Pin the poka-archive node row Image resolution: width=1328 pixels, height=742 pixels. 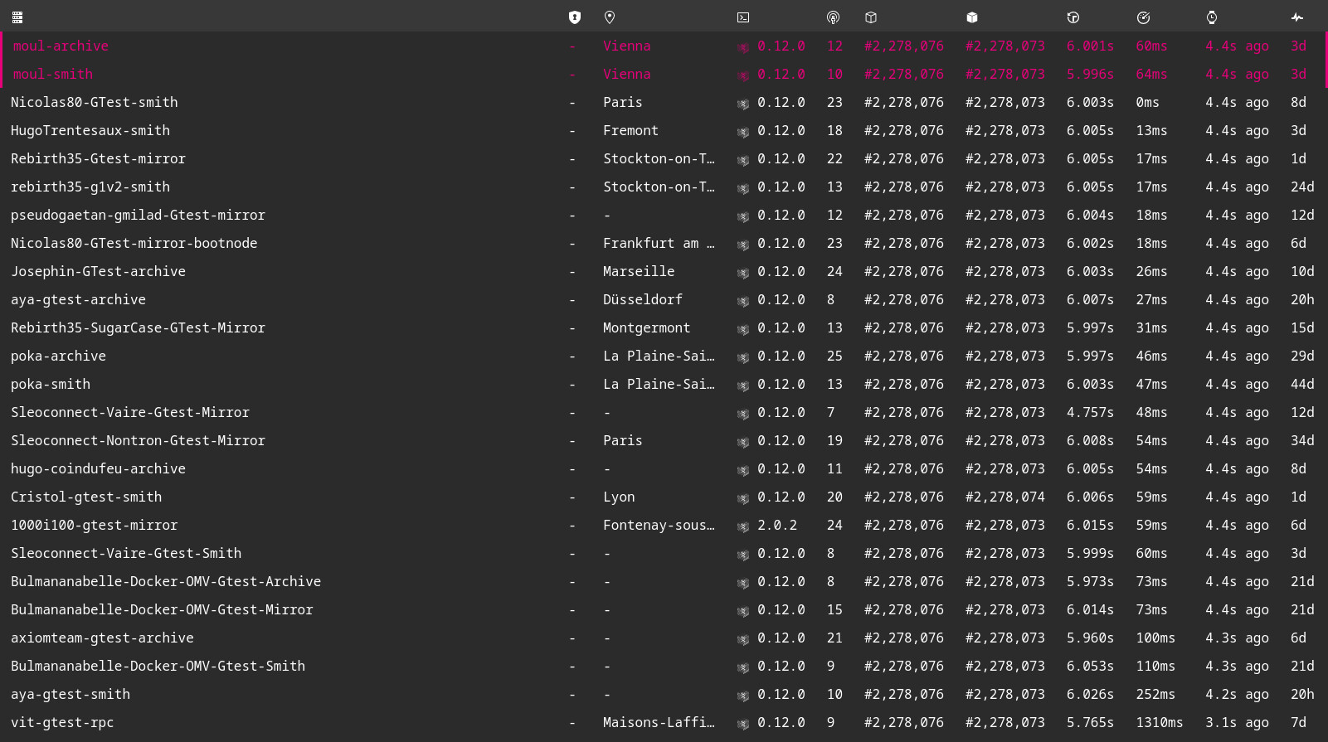pyautogui.click(x=58, y=356)
